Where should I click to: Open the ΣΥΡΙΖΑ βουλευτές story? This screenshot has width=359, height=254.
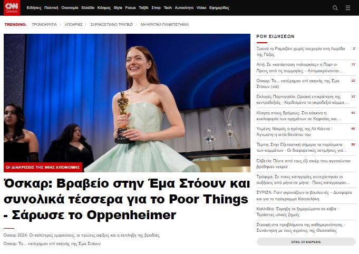pos(304,196)
